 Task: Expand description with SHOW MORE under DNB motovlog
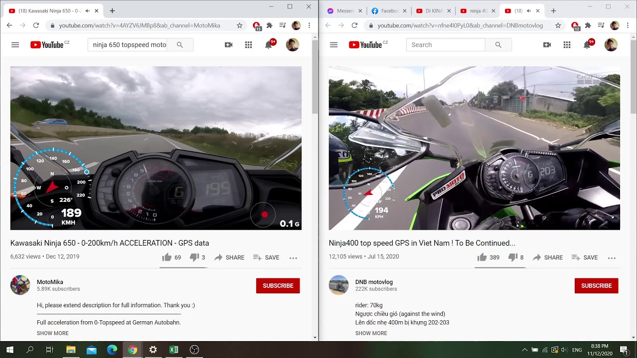tap(371, 333)
